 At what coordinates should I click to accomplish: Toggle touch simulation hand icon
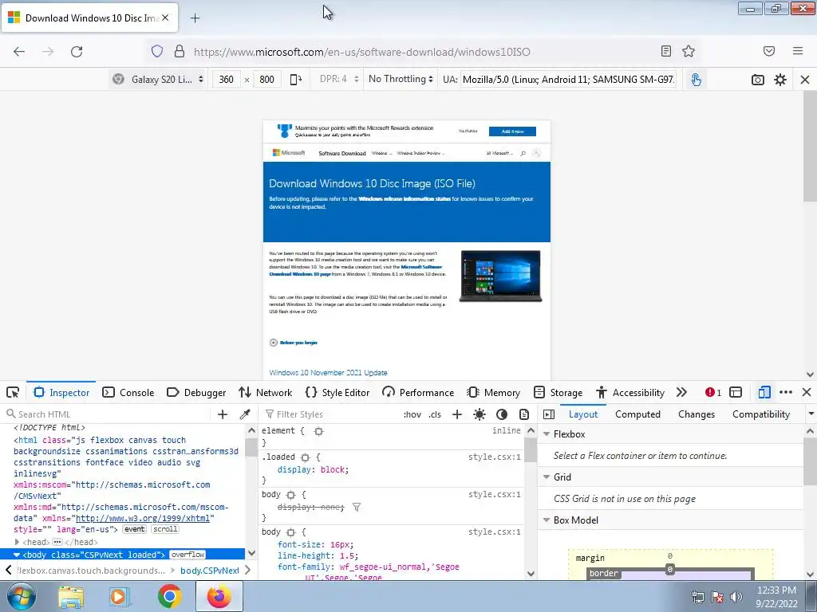click(x=696, y=80)
